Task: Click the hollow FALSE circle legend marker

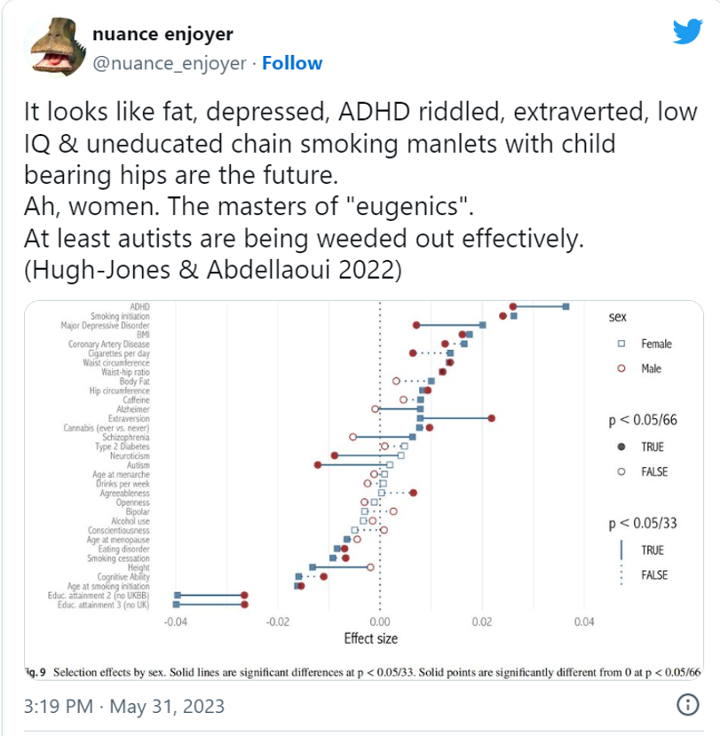Action: pos(621,471)
